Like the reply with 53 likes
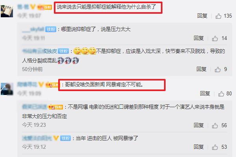The width and height of the screenshot is (236, 157). tap(215, 147)
